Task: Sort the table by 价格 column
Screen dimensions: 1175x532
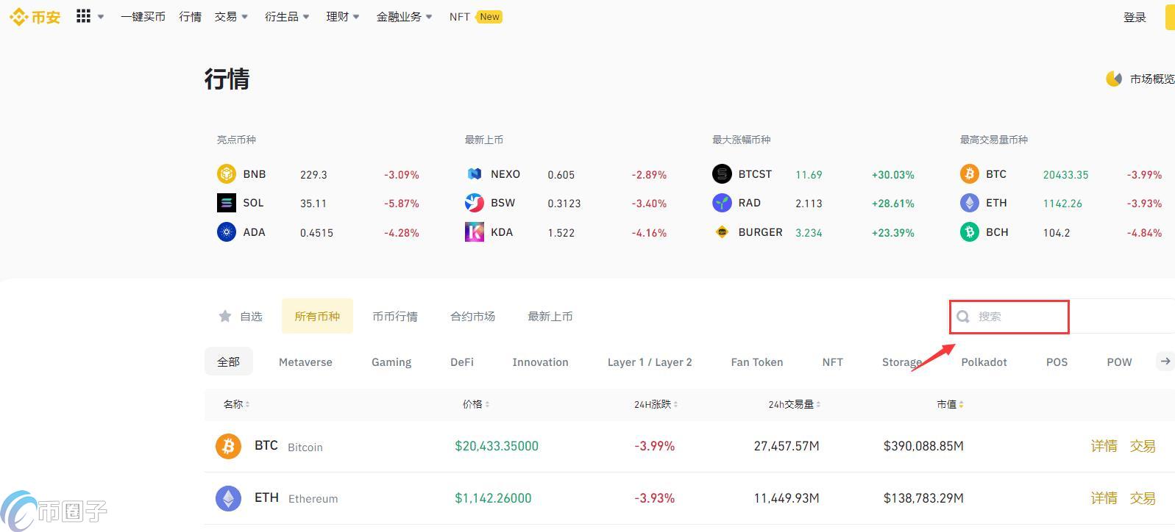Action: click(475, 404)
